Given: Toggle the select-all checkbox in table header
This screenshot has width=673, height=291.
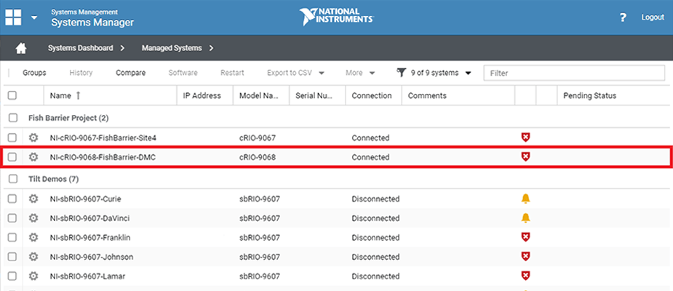Looking at the screenshot, I should tap(12, 95).
